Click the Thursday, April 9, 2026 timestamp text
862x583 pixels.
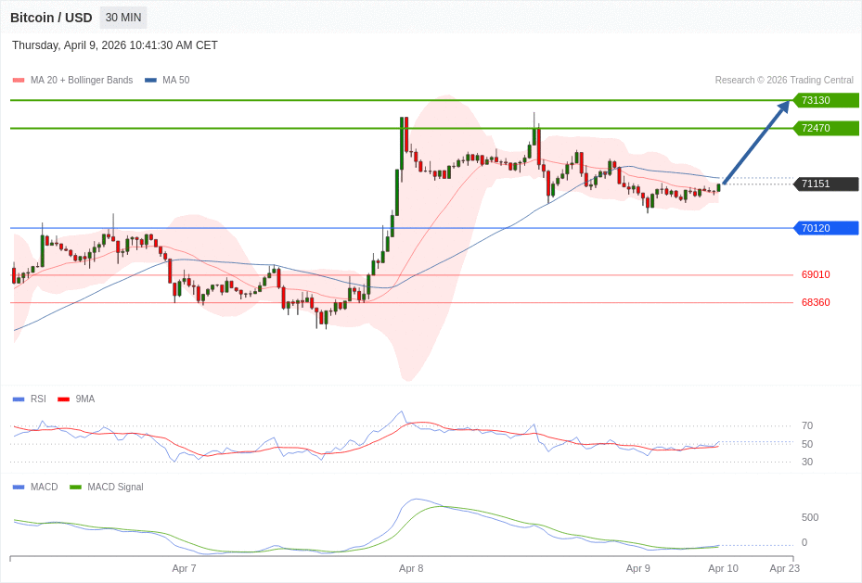point(115,45)
